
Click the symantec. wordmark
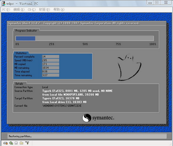tap(103, 118)
